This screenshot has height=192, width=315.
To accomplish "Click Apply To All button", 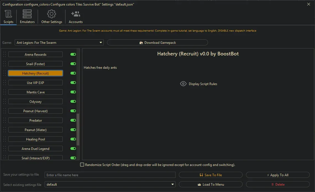I will 278,175.
